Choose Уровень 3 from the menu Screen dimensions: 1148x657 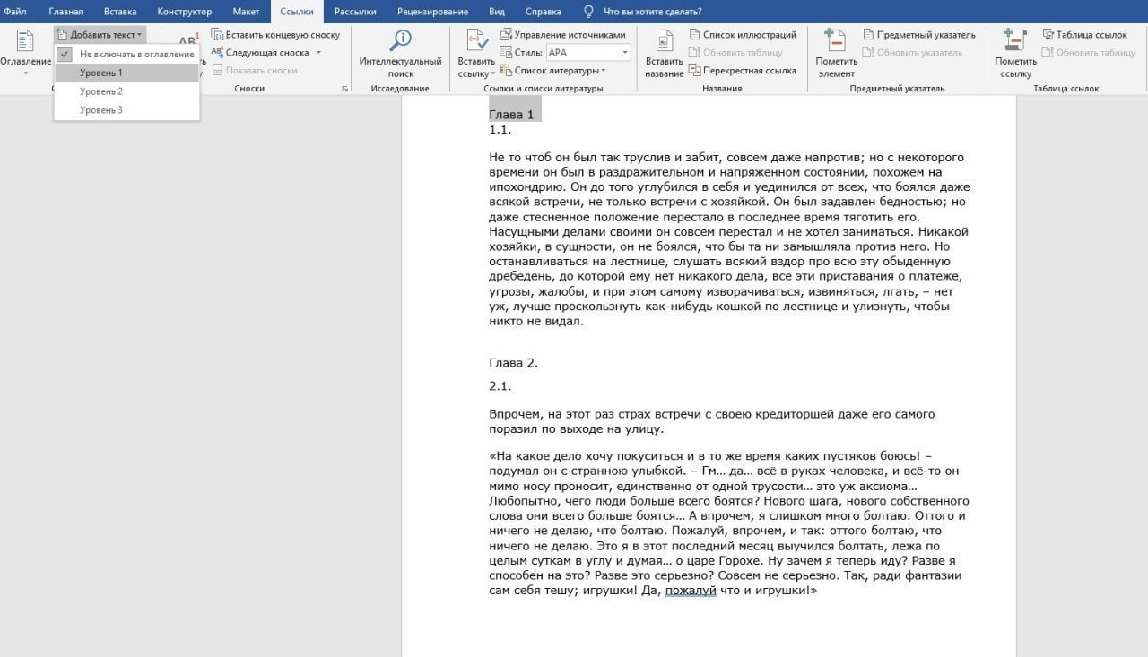tap(126, 110)
